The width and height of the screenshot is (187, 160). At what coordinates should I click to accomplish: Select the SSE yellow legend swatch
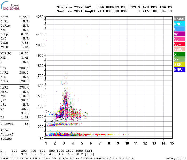tap(180, 65)
